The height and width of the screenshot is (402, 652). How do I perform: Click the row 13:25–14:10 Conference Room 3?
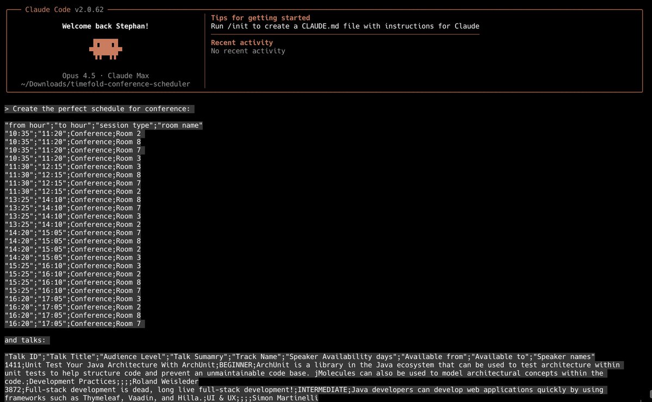click(73, 216)
